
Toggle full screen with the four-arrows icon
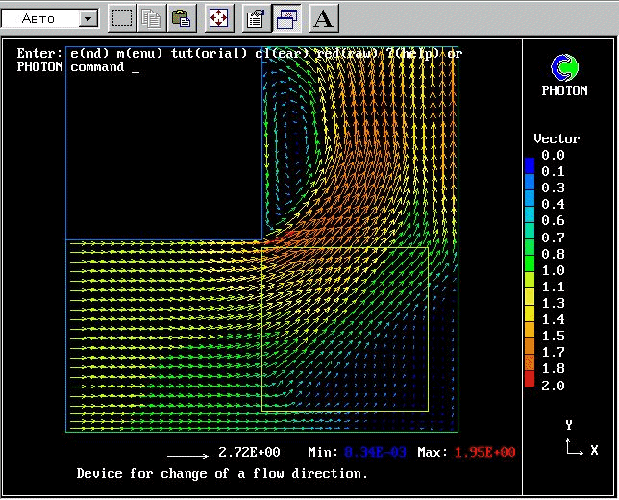click(219, 18)
